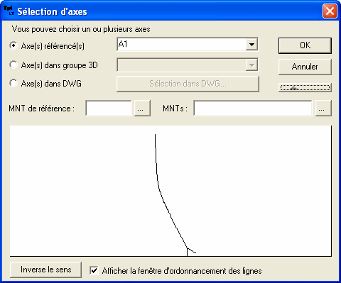Collapse the dialog using the up-arrow button
The height and width of the screenshot is (283, 341).
pyautogui.click(x=305, y=87)
